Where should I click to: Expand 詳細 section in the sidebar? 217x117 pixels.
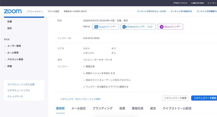pos(10,66)
